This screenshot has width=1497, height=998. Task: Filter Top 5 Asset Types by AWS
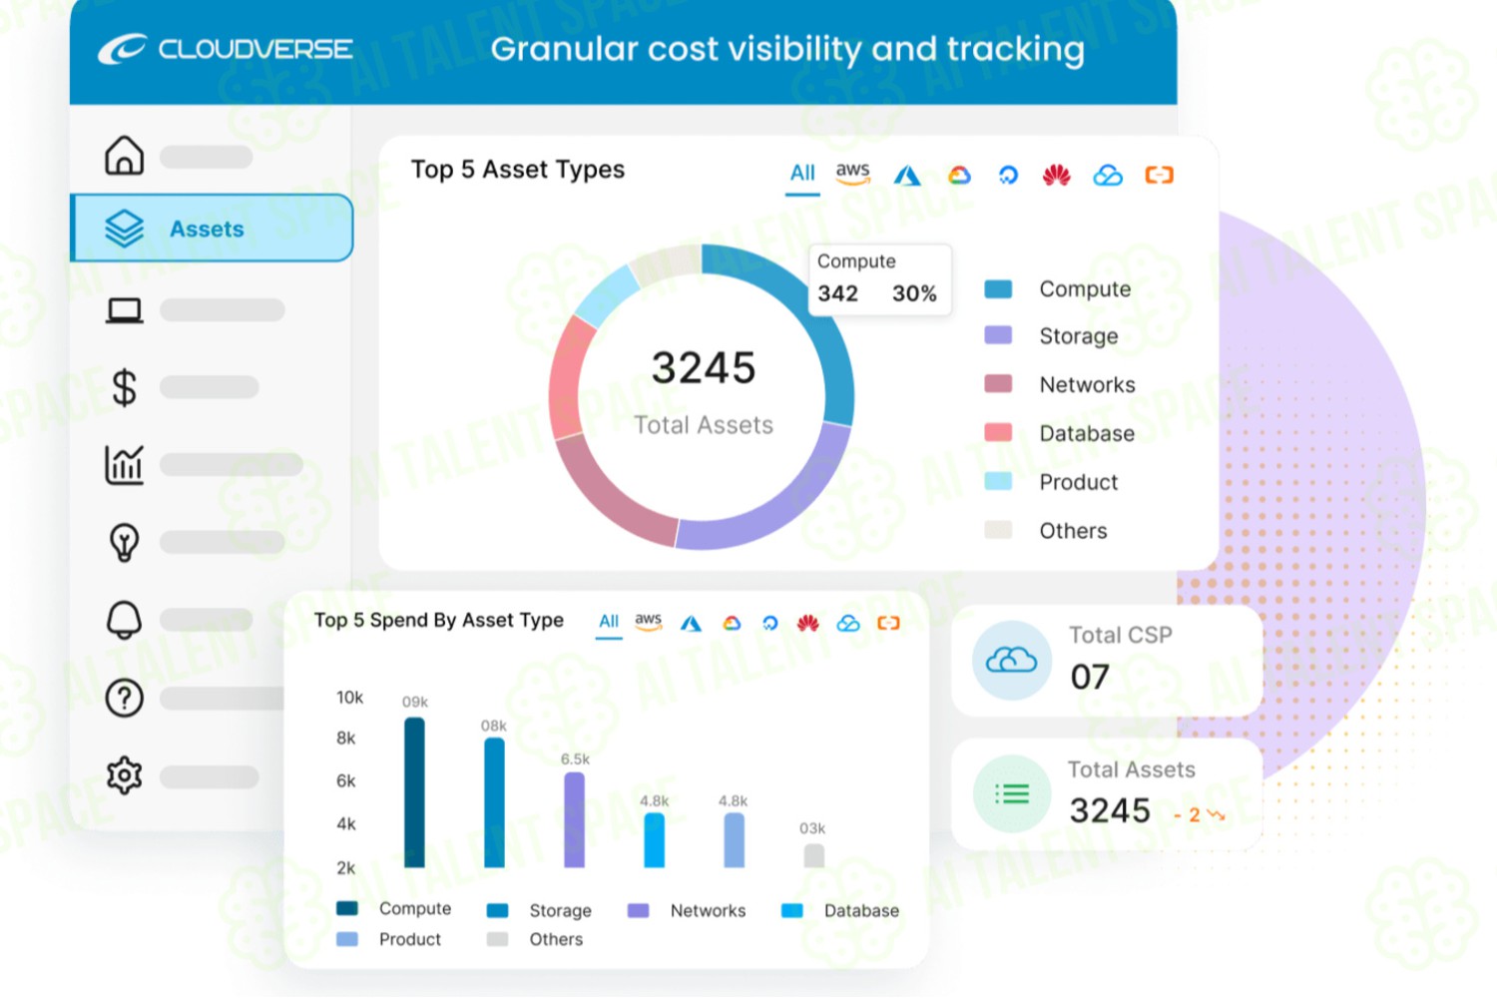(852, 174)
